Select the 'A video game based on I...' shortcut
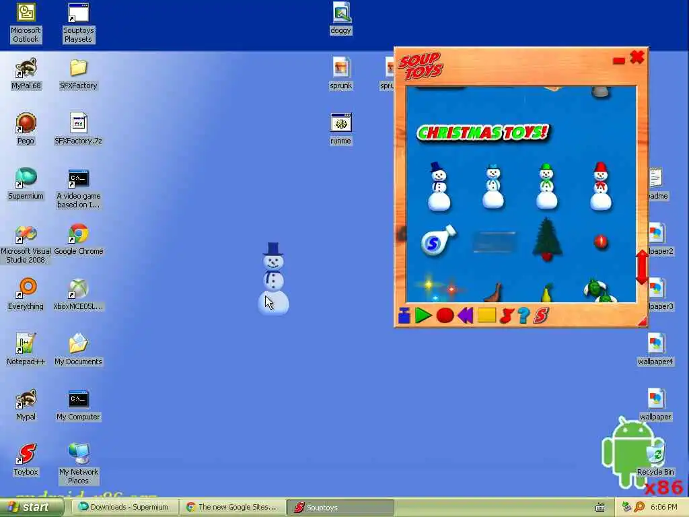689x517 pixels. (78, 188)
